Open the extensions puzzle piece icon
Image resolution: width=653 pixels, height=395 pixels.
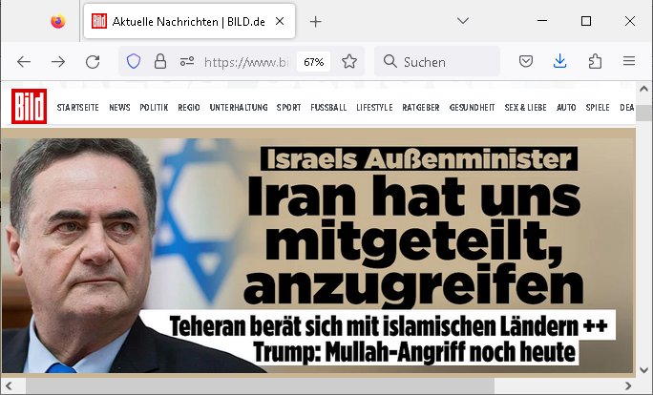point(595,62)
